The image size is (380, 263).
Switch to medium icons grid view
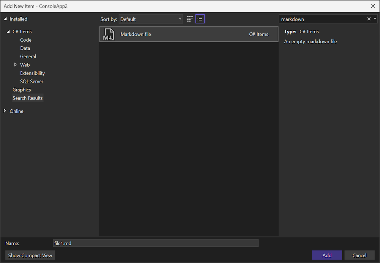coord(190,19)
